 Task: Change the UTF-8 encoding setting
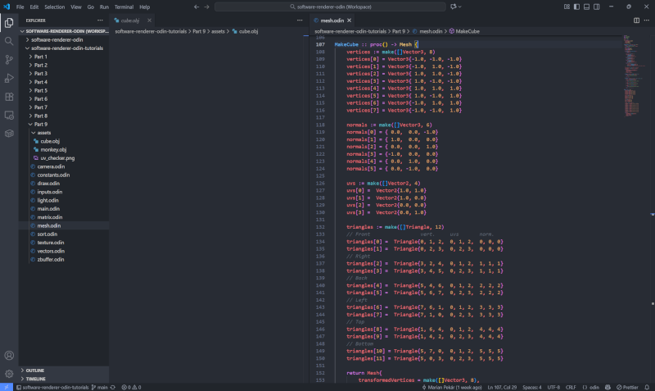[553, 387]
